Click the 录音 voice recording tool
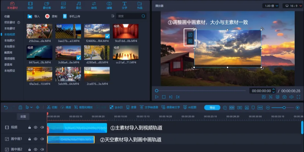This screenshot has width=304, height=152. pos(131,107)
